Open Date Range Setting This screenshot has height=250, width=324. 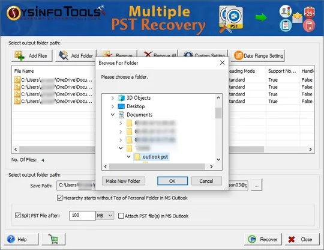[x=257, y=56]
